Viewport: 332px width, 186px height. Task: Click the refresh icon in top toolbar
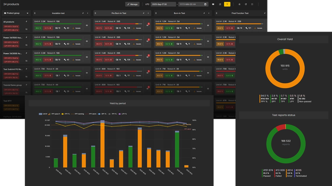coord(246,4)
